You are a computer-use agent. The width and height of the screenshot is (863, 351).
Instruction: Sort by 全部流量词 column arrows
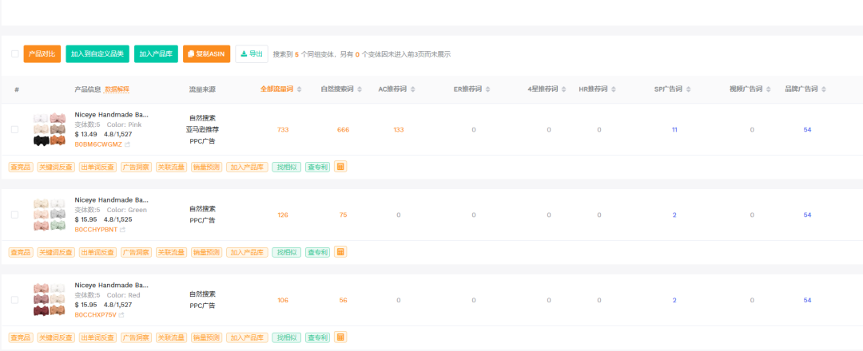point(299,89)
